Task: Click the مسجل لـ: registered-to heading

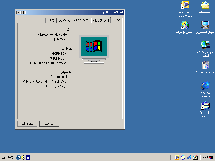Action: [67, 49]
